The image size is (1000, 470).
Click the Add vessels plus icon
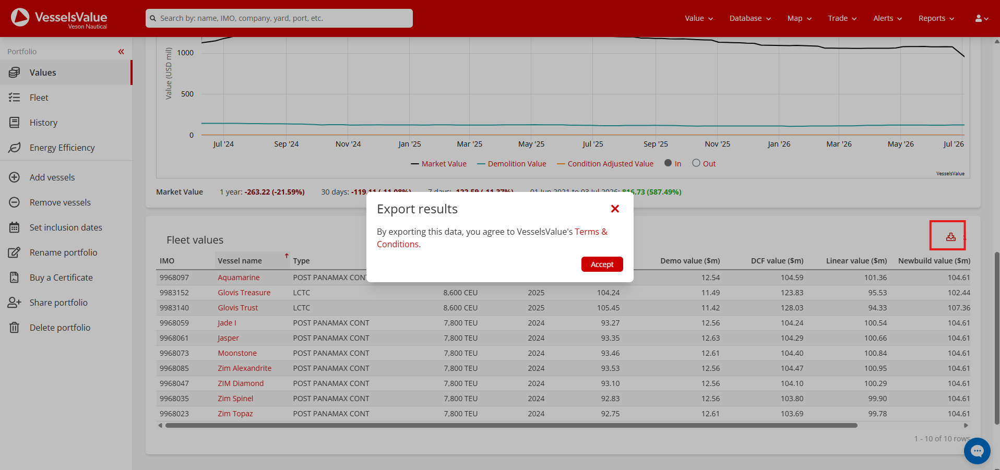pyautogui.click(x=15, y=177)
